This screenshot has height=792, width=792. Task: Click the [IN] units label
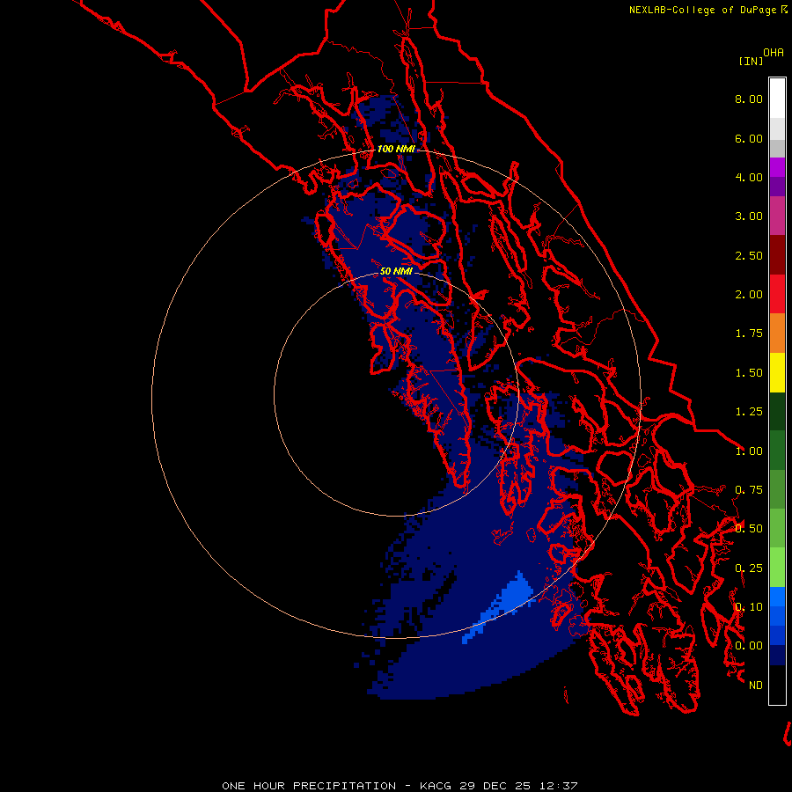(x=751, y=61)
